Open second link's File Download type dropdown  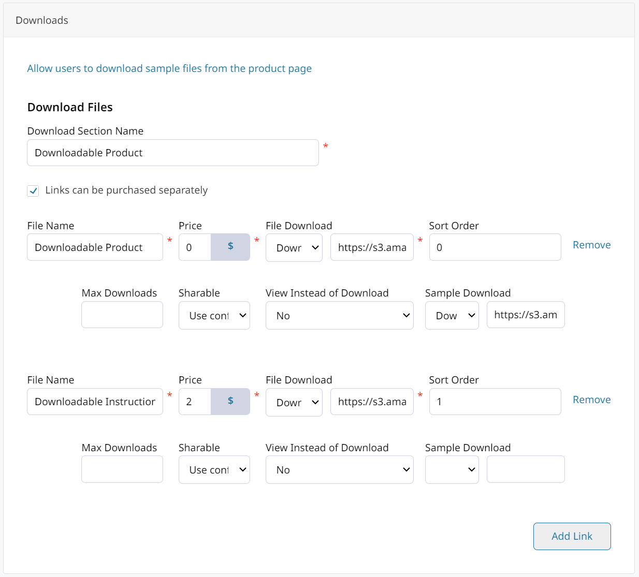294,403
